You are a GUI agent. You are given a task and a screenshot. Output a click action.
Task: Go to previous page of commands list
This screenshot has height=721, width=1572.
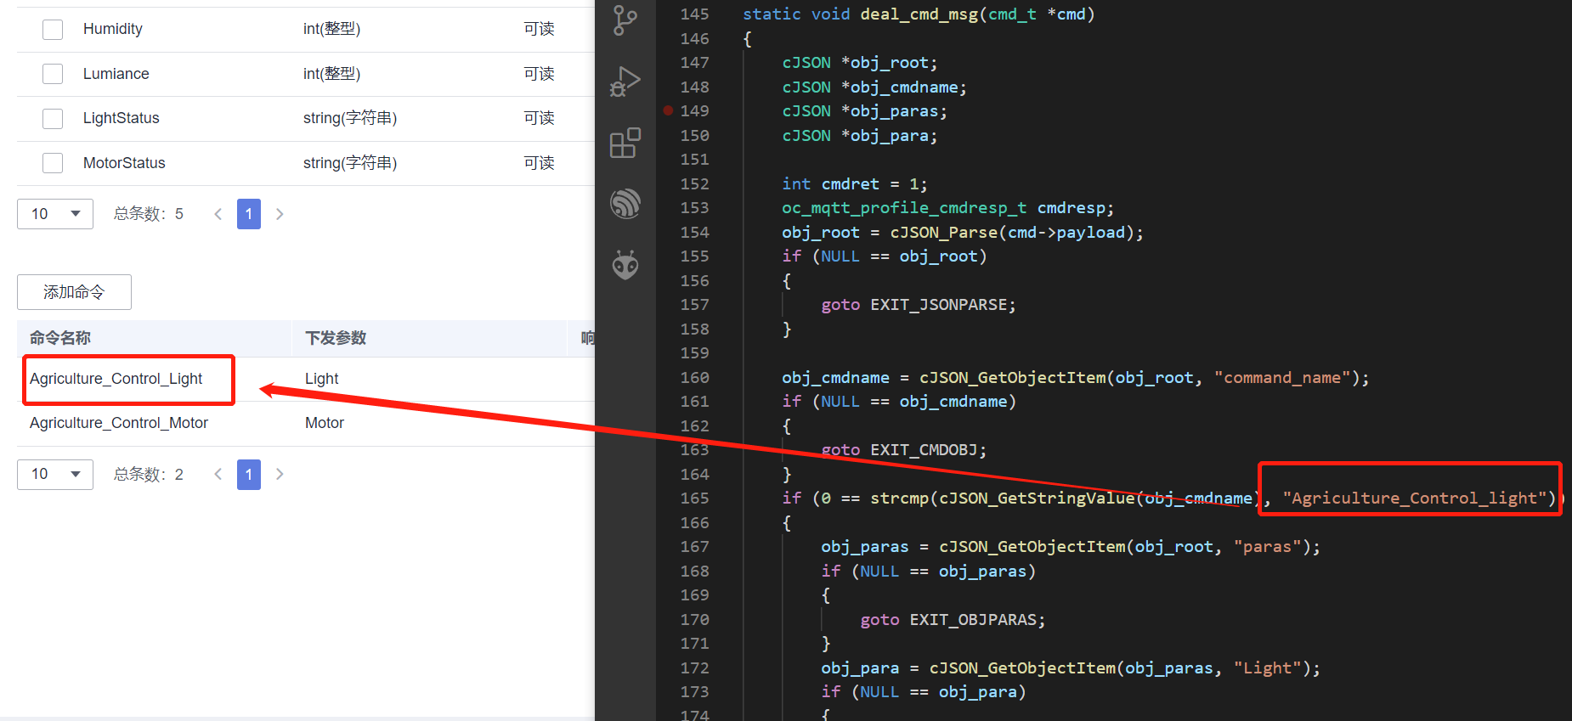tap(218, 474)
